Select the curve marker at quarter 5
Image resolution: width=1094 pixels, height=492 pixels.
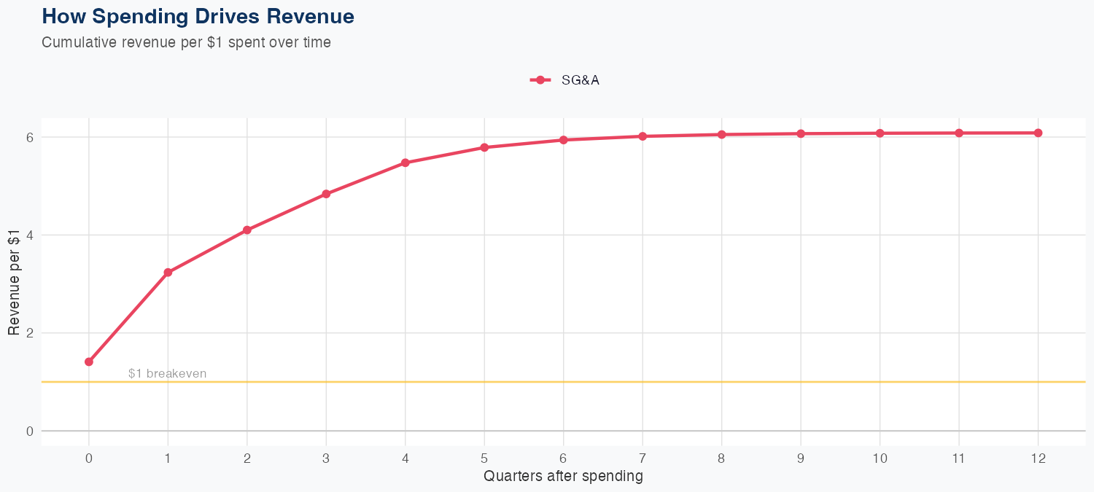pyautogui.click(x=484, y=147)
